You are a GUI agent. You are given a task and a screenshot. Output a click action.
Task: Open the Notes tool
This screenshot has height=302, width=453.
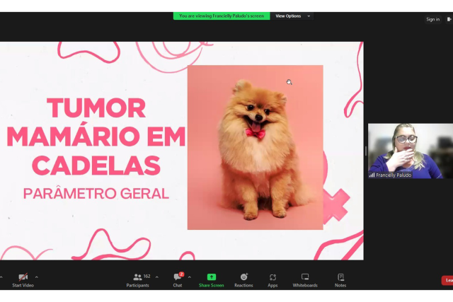[340, 277]
